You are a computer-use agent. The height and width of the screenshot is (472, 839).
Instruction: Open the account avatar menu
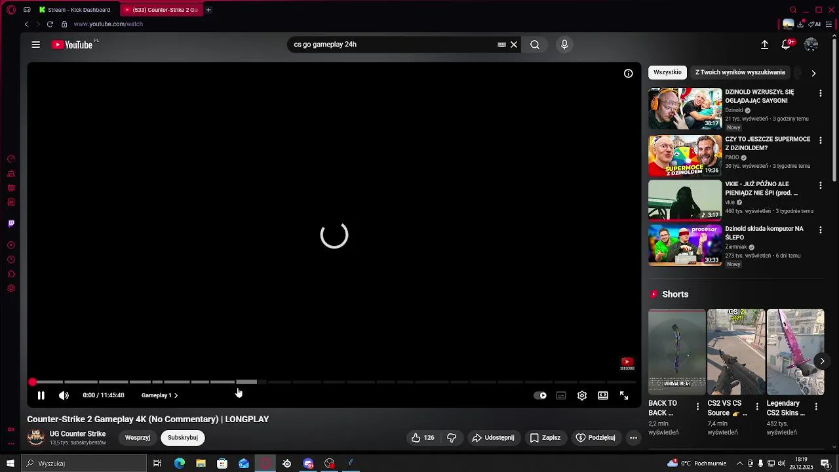811,45
